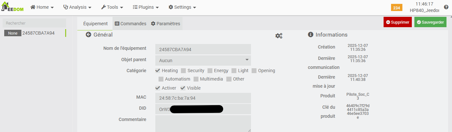Click the back arrow beside Général
The height and width of the screenshot is (132, 452).
(88, 35)
